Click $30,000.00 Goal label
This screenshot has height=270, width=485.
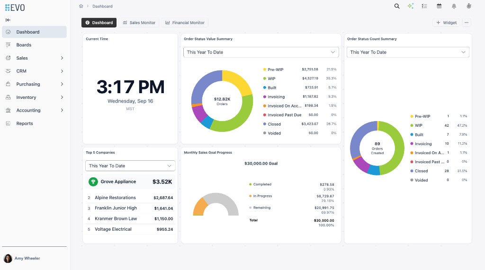(261, 164)
